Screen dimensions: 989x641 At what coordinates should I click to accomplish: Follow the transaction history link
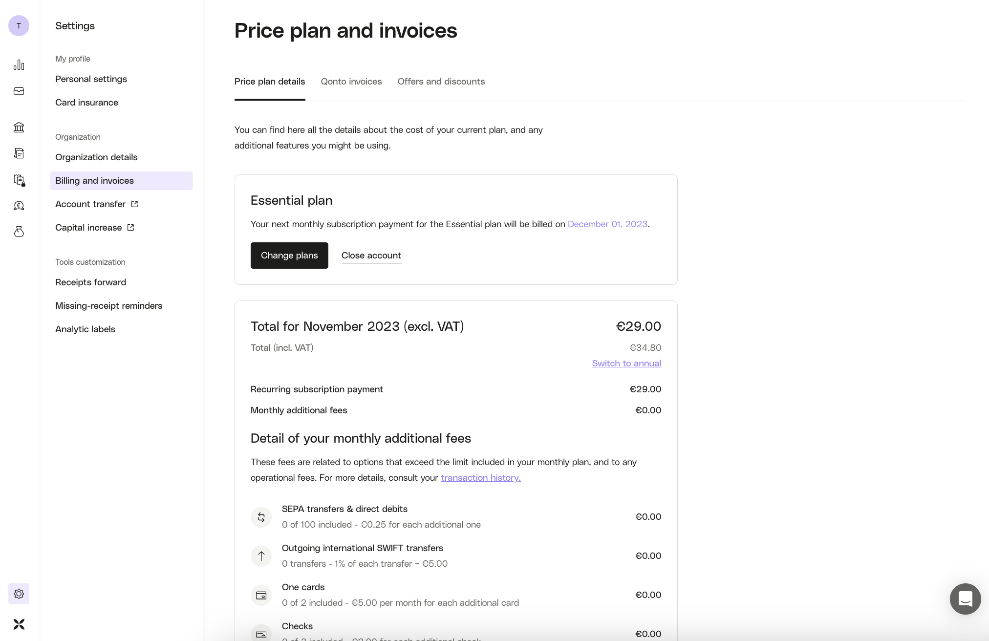(x=480, y=477)
